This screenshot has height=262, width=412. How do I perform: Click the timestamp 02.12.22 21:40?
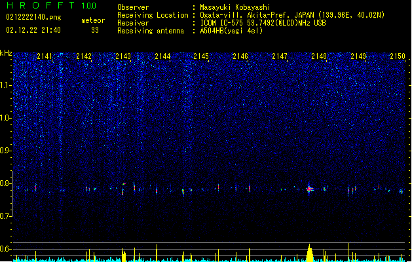click(x=33, y=30)
